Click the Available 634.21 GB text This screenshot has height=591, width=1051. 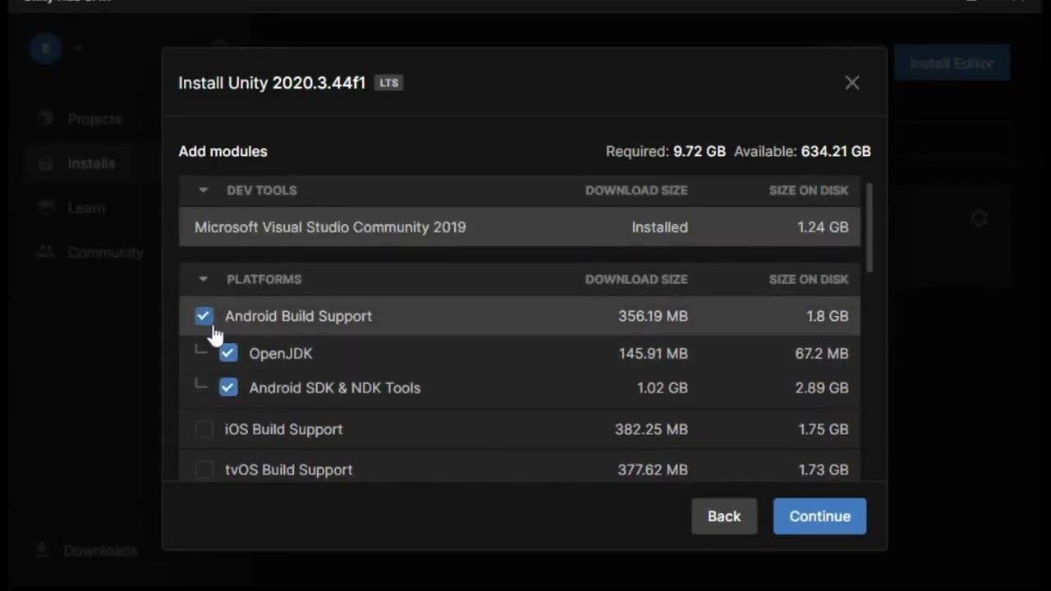pos(802,151)
